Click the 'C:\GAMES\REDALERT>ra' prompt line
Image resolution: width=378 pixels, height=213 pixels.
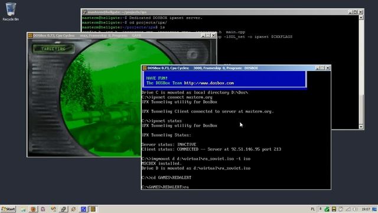(165, 187)
